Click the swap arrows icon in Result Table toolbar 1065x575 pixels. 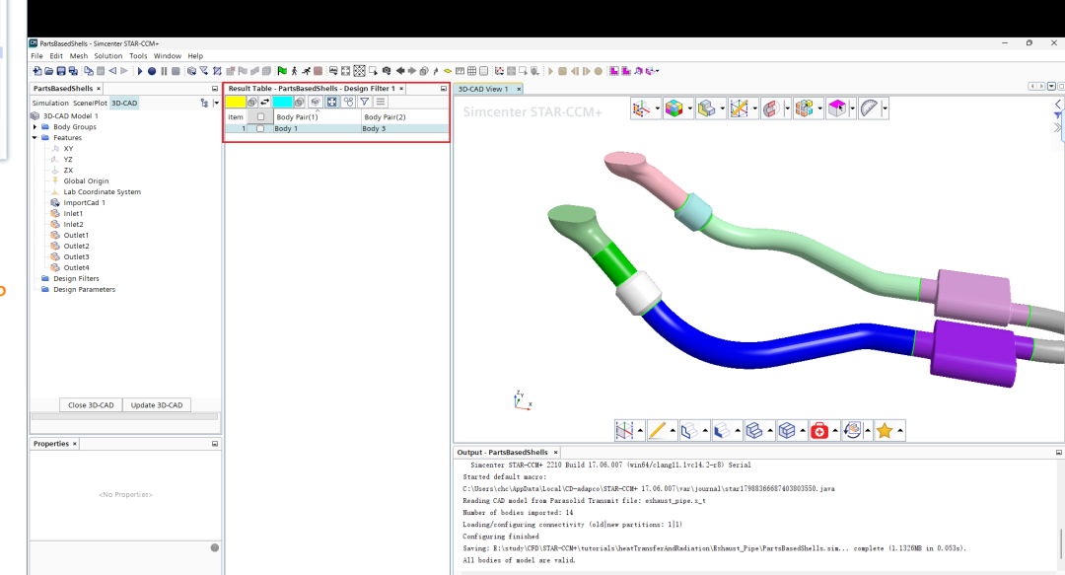[265, 102]
